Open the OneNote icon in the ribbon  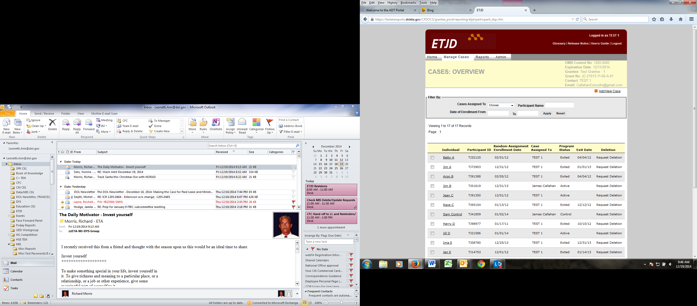(x=216, y=123)
